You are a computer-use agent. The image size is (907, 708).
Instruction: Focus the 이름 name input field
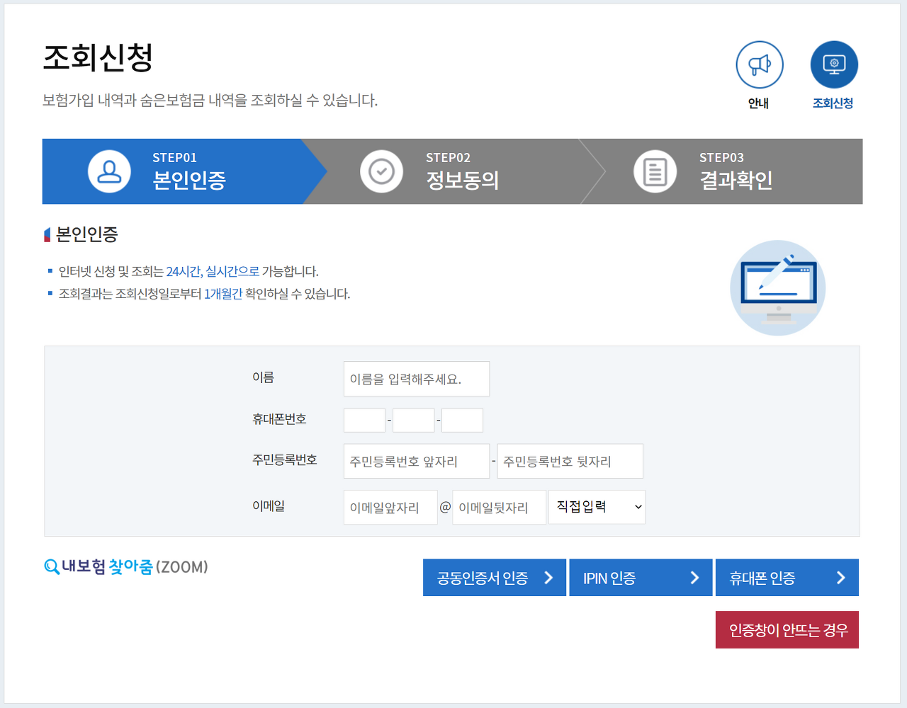coord(416,379)
